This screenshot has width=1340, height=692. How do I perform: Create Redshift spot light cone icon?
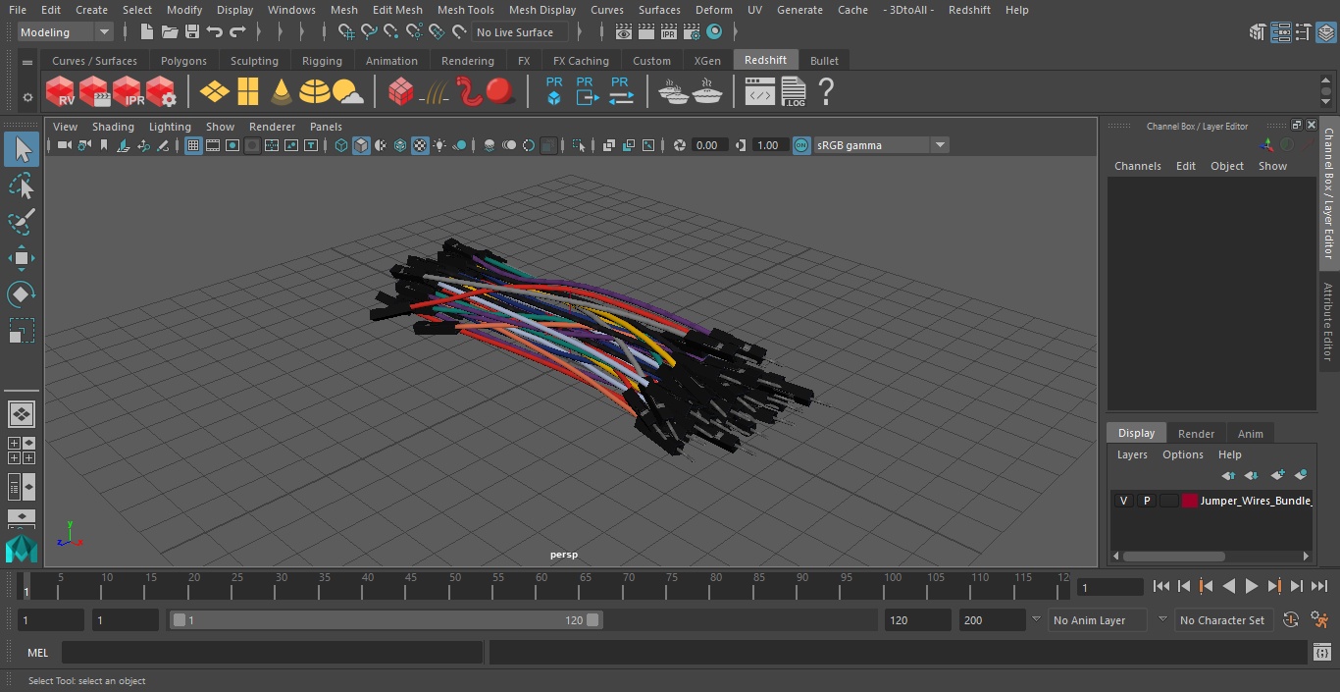pos(282,92)
